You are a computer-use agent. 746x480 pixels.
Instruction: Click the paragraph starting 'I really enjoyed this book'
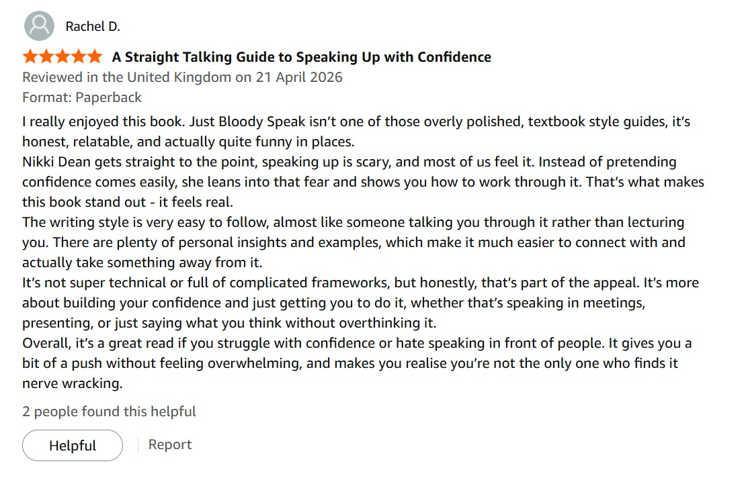356,132
